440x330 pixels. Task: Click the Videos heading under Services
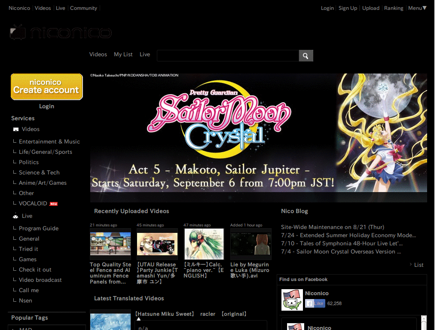click(x=31, y=129)
